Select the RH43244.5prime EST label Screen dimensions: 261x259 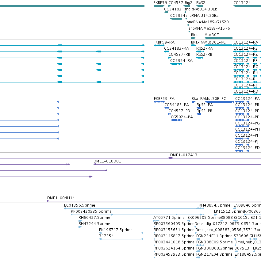point(94,224)
